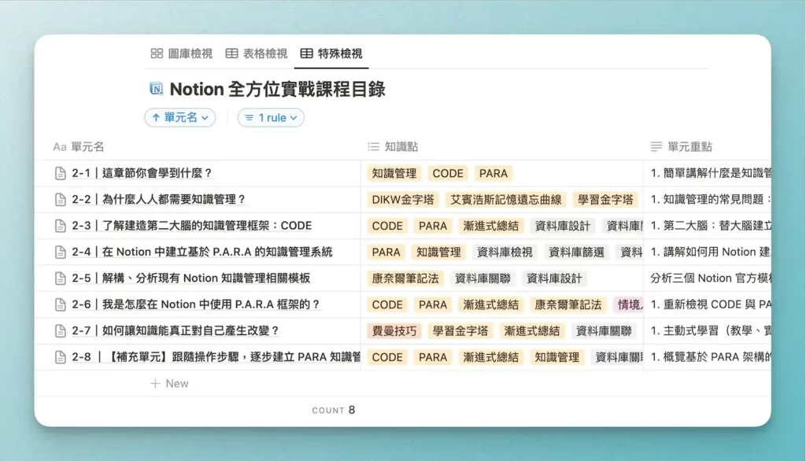Click the 學習金字塔 tag in row 2-7
Image resolution: width=806 pixels, height=461 pixels.
(460, 331)
